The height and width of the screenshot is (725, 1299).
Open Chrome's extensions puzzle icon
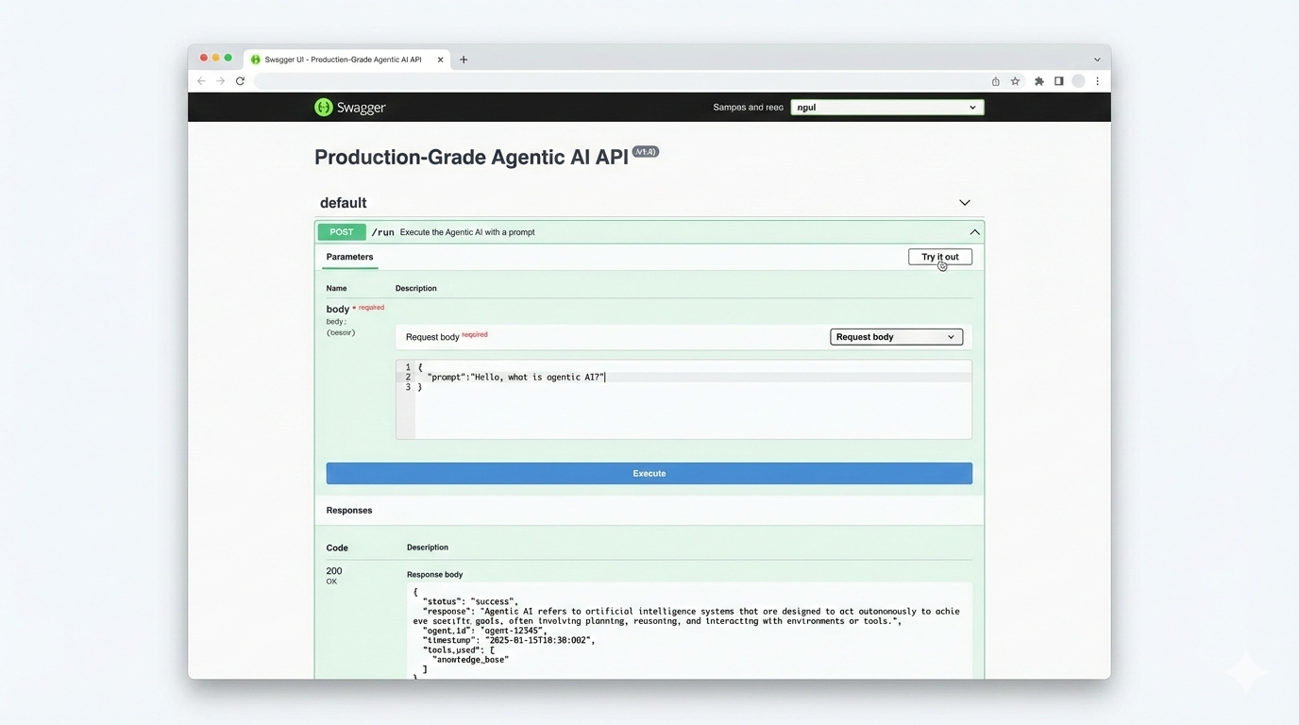(x=1038, y=81)
